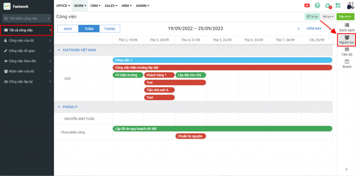Open the green apps grid icon
Image resolution: width=356 pixels, height=176 pixels.
[338, 6]
